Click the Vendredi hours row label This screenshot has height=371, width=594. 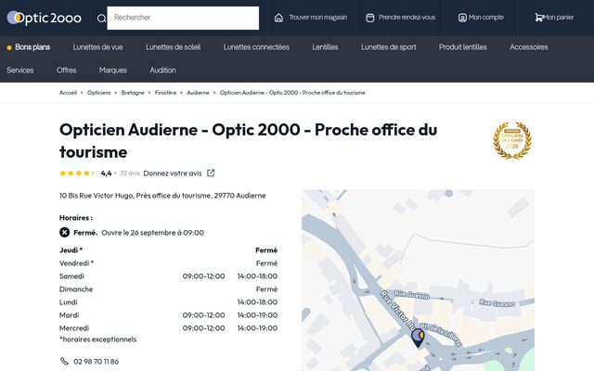click(76, 263)
